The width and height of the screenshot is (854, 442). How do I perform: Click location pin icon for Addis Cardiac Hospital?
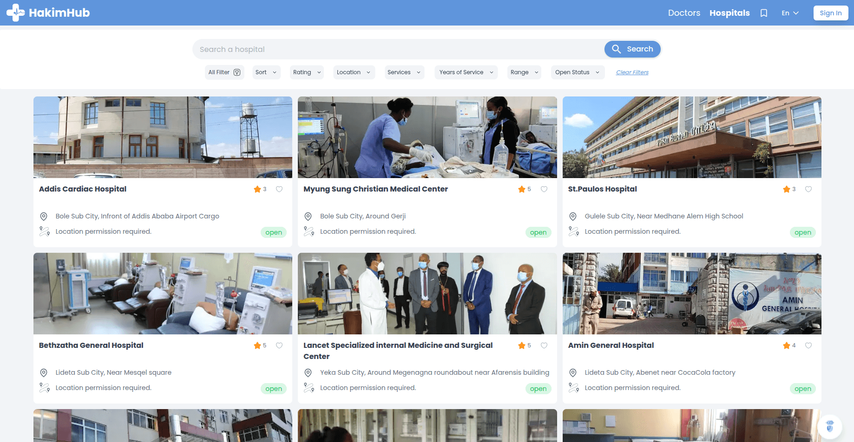pyautogui.click(x=44, y=217)
